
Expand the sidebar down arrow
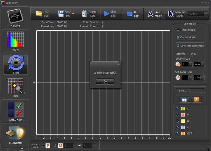click(22, 149)
